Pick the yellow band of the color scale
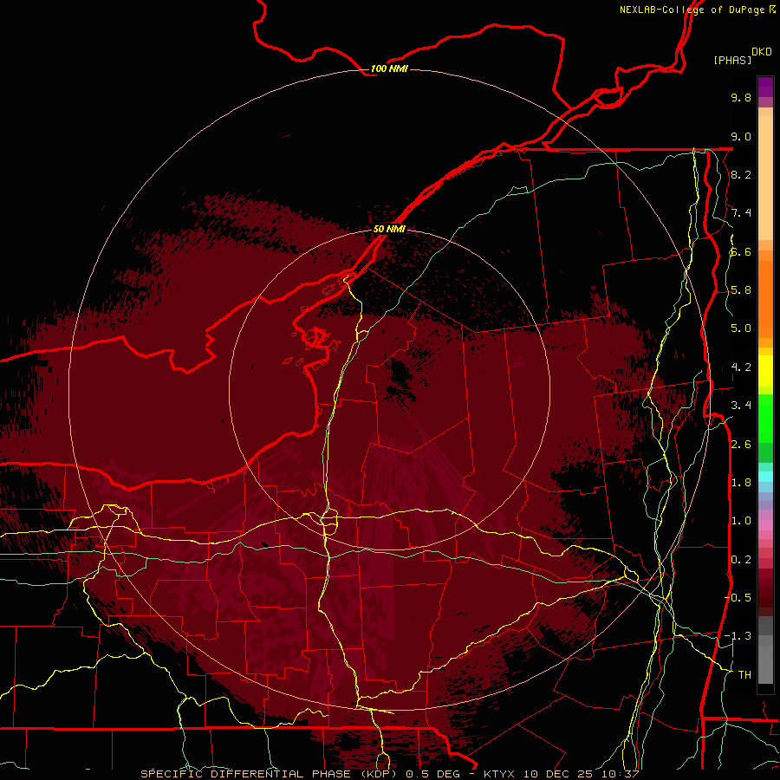 point(765,371)
